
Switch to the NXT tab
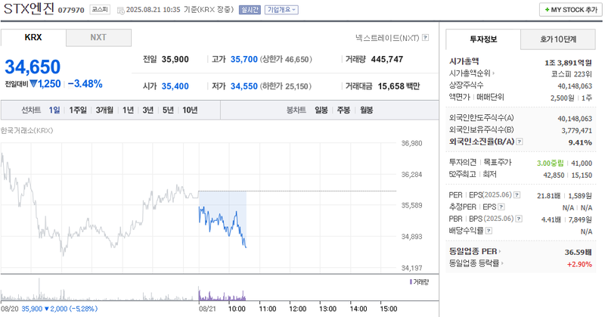point(98,38)
